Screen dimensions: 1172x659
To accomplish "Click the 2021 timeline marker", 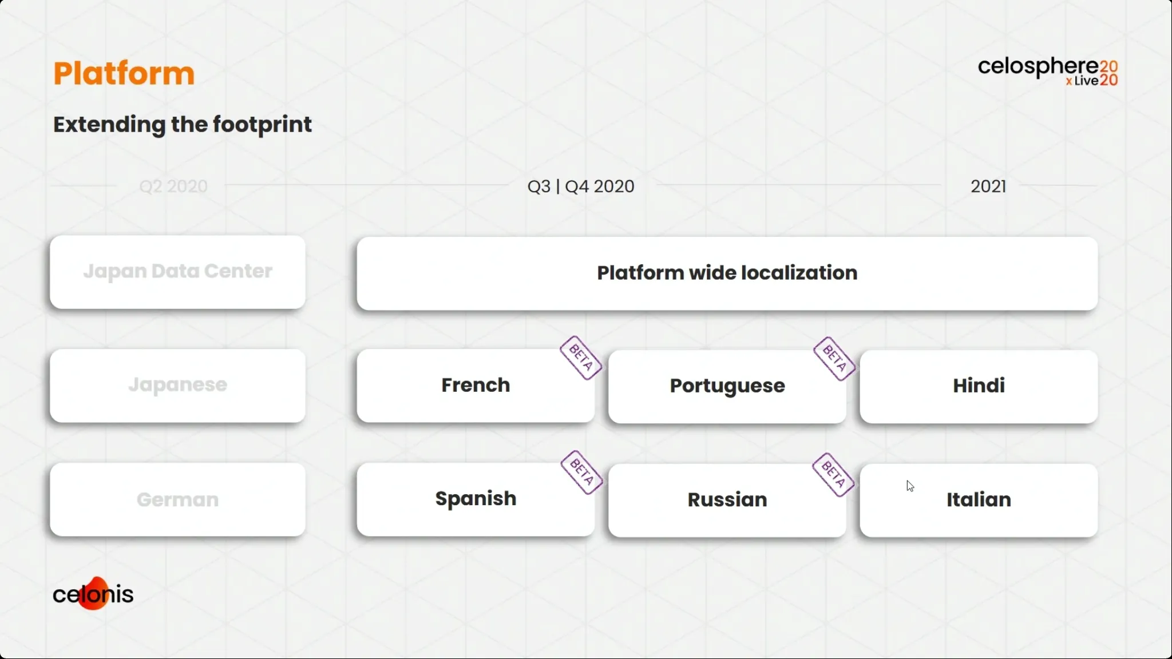I will tap(988, 186).
